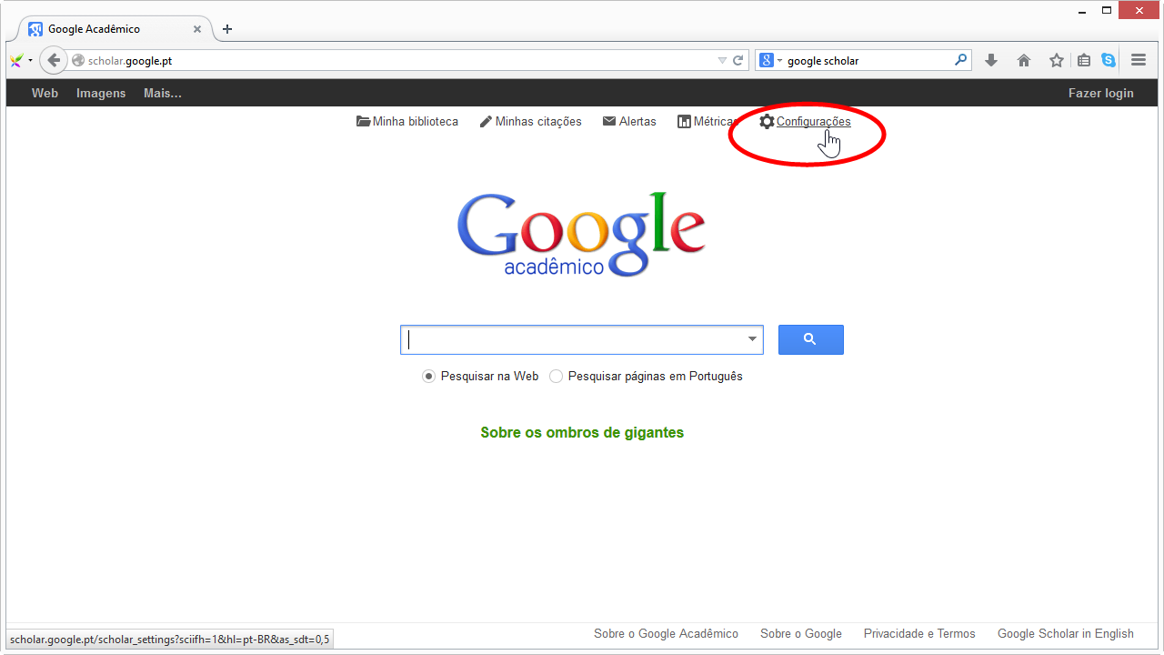Open the search engine selector dropdown arrow

(779, 61)
